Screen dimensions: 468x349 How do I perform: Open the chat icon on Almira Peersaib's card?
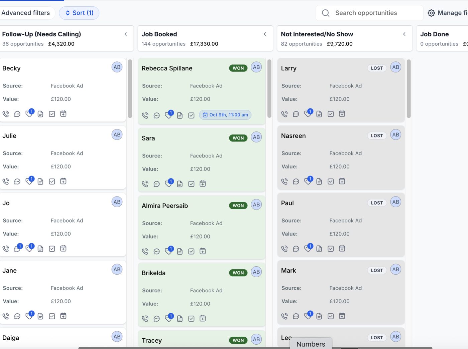pyautogui.click(x=157, y=251)
